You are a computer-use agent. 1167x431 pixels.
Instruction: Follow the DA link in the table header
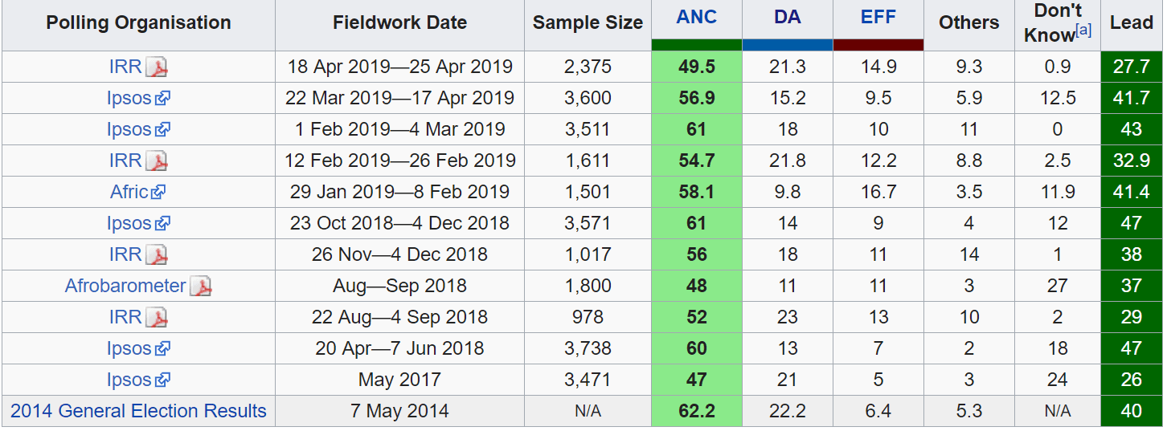pos(787,18)
